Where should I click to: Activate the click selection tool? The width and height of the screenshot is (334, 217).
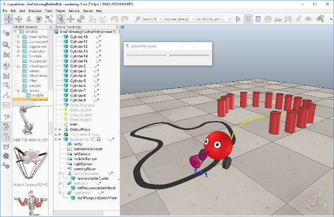coord(61,19)
